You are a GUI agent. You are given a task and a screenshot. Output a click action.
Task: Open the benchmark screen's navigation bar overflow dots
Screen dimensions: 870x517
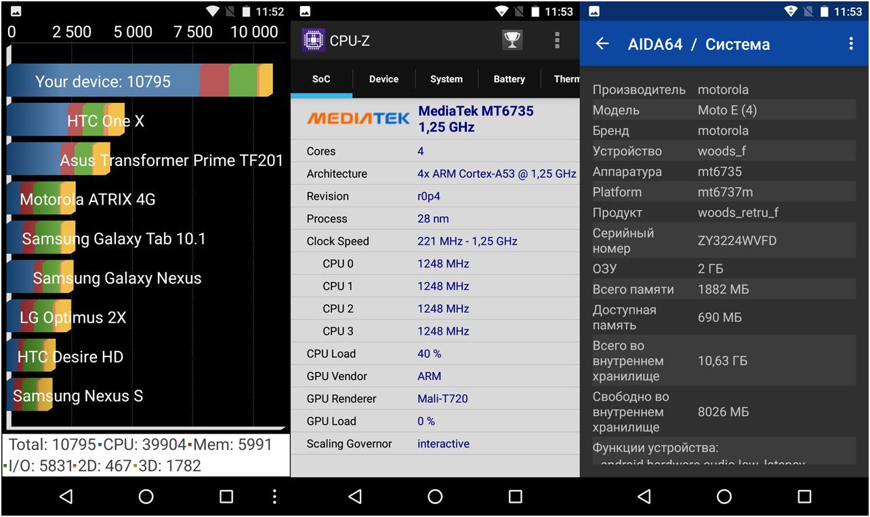click(x=274, y=497)
